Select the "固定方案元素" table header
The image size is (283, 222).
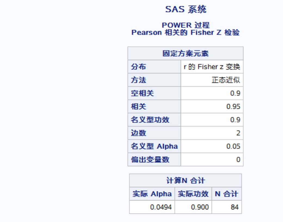186,53
